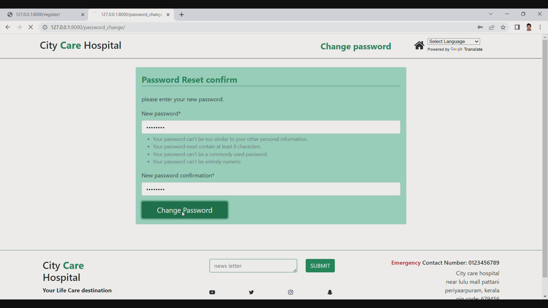Open the Change password header link

(356, 46)
